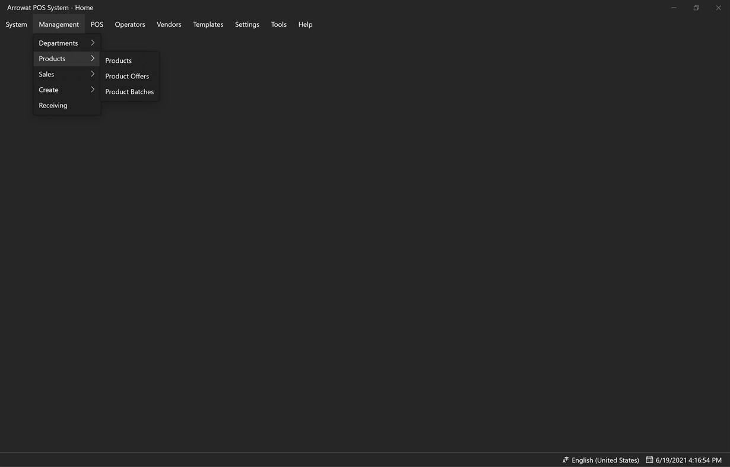Open the Operators menu

(129, 24)
